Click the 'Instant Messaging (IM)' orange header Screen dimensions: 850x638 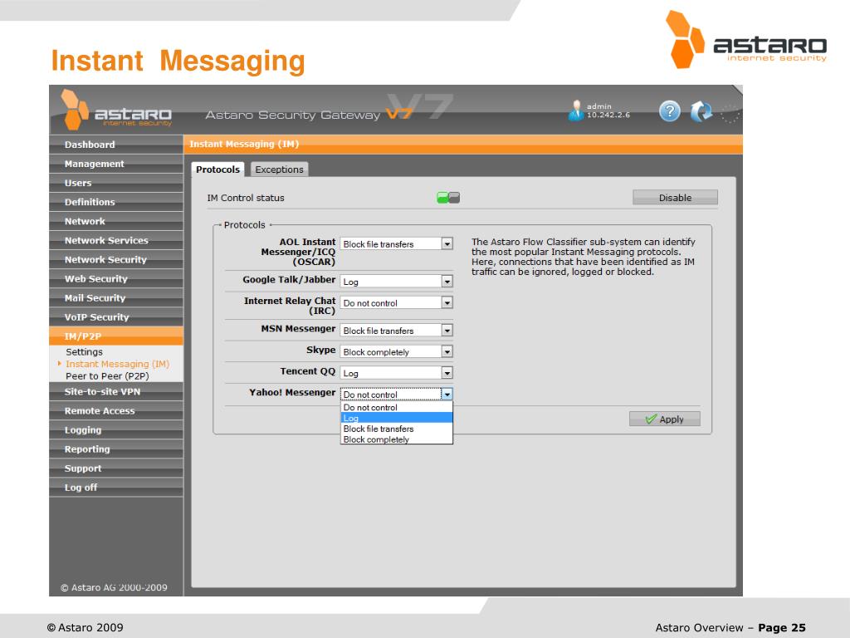coord(244,144)
